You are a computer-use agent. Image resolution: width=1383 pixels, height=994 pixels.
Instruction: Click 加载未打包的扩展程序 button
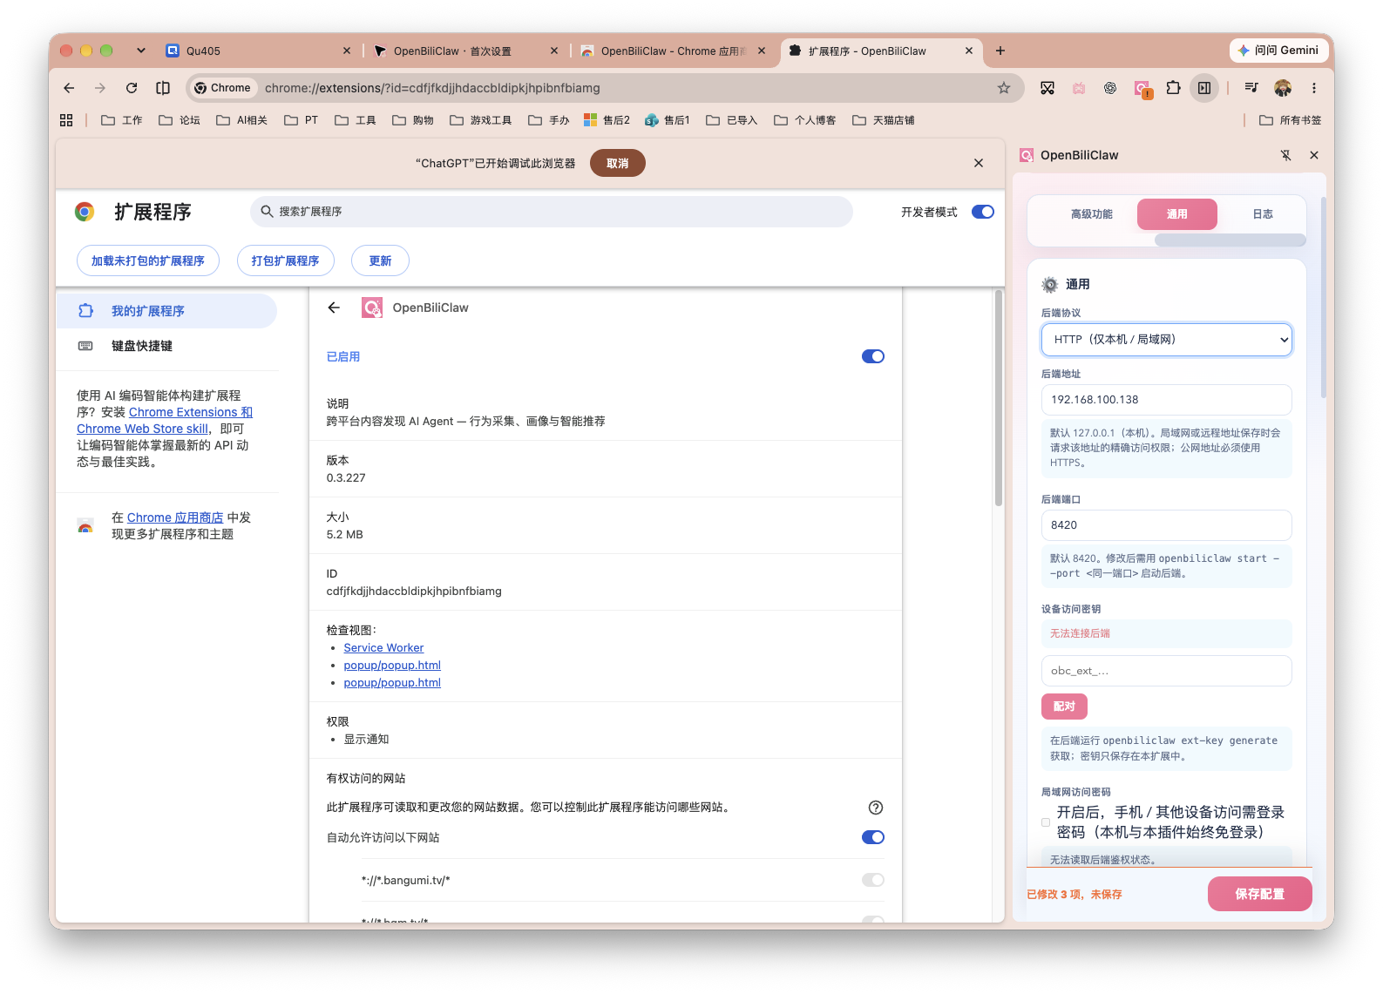click(148, 260)
